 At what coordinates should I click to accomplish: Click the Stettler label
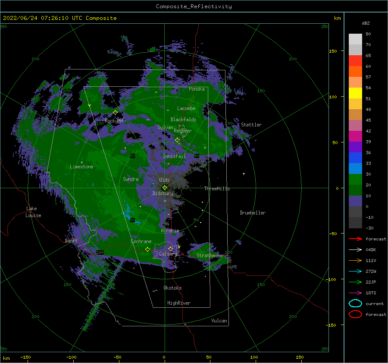pyautogui.click(x=251, y=125)
